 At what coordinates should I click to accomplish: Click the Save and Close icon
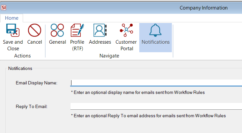pos(13,30)
